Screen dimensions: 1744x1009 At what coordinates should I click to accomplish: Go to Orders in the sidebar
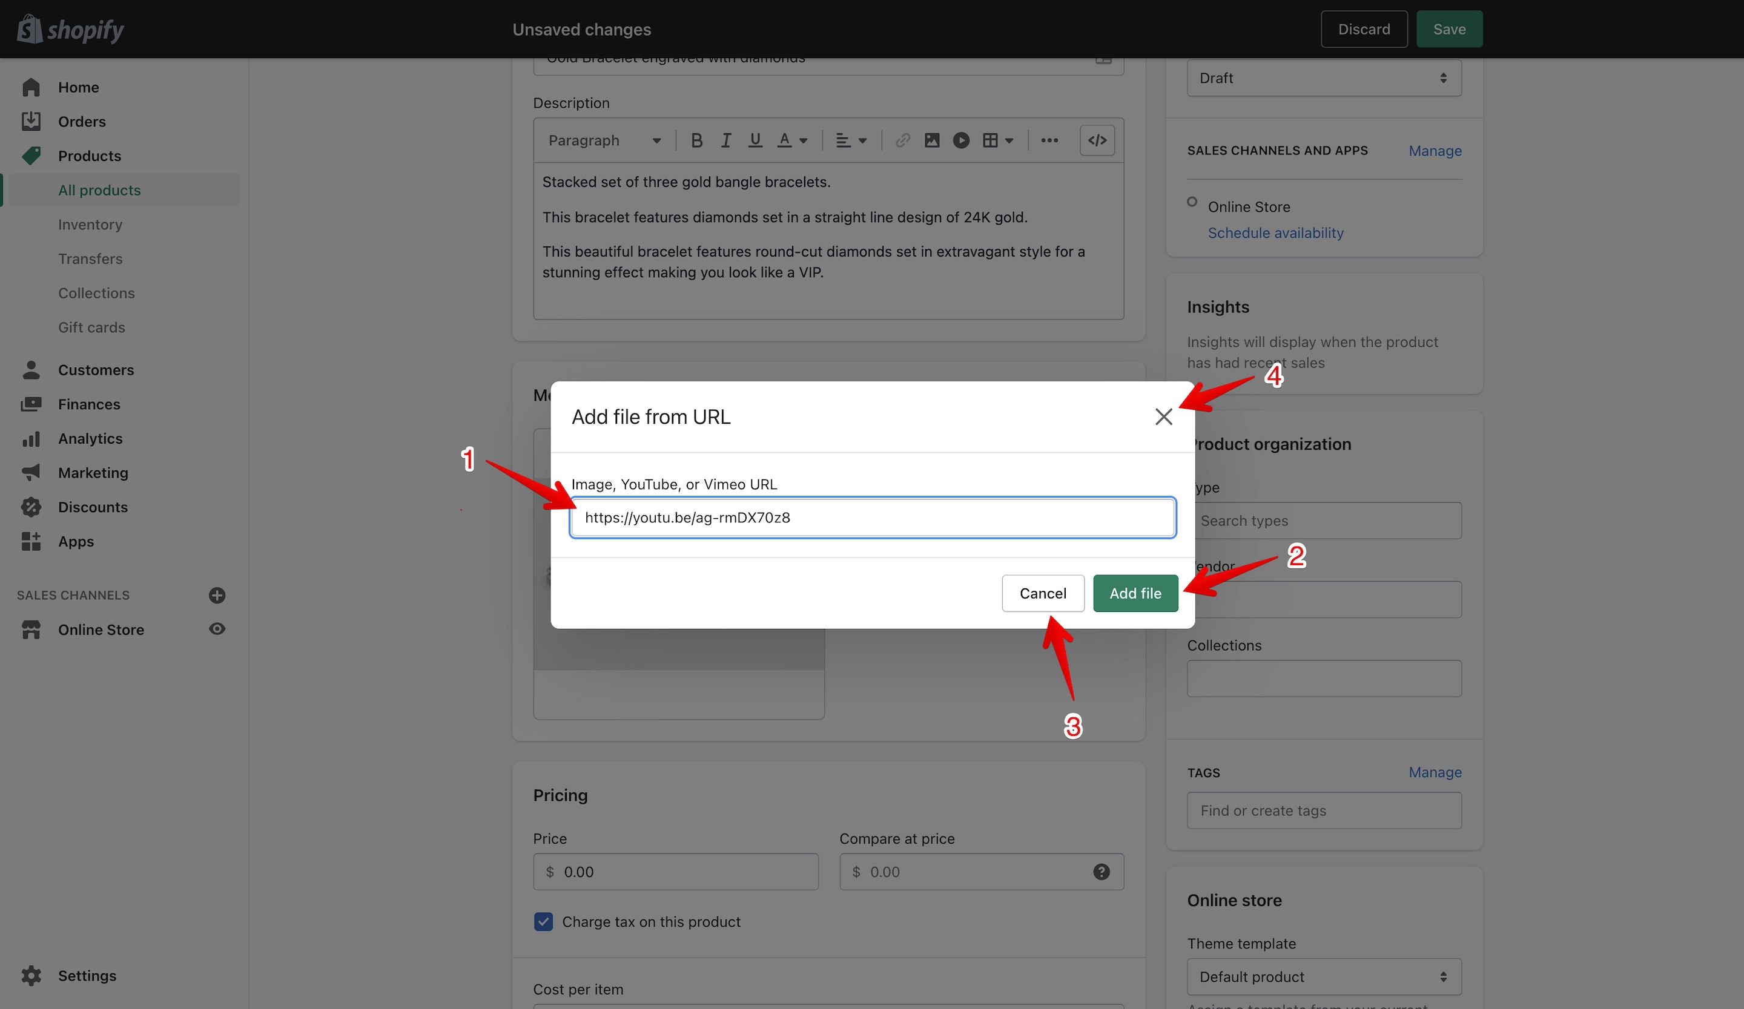82,122
